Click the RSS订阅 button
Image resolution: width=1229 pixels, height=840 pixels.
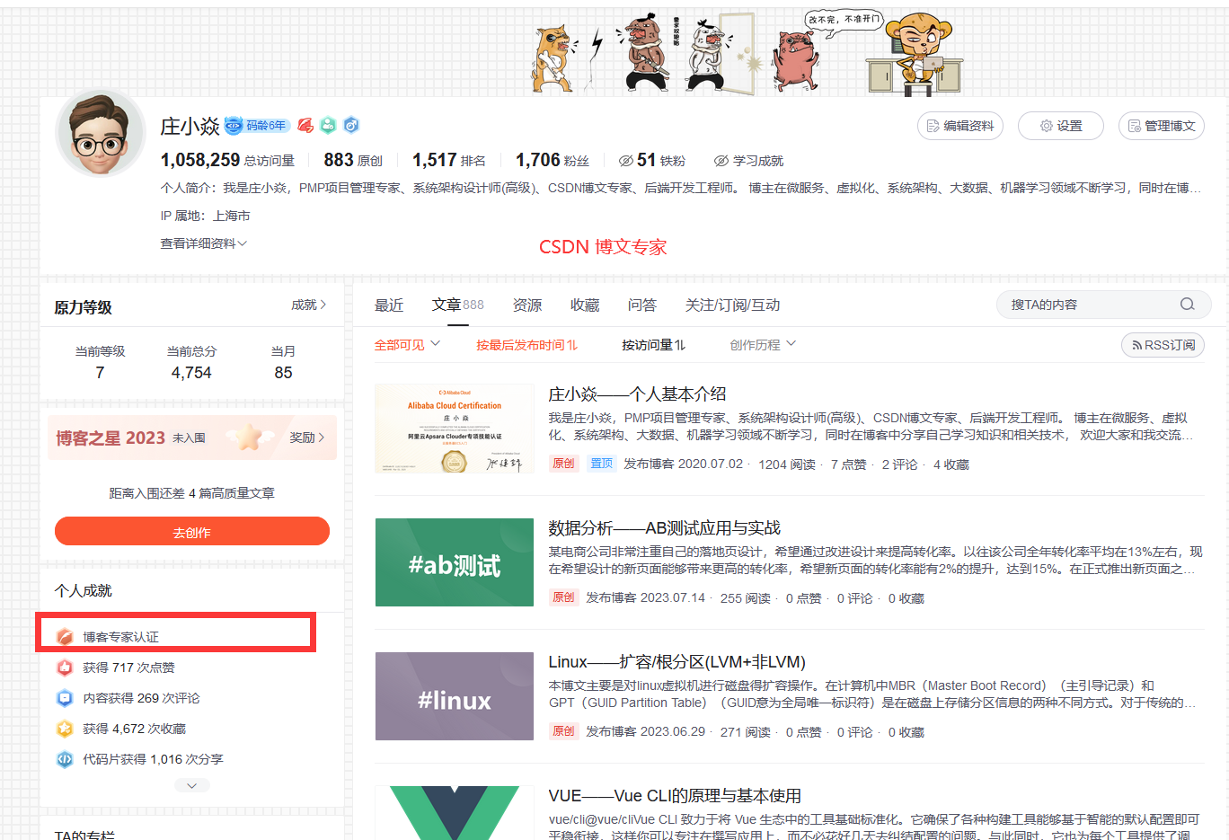click(x=1163, y=345)
